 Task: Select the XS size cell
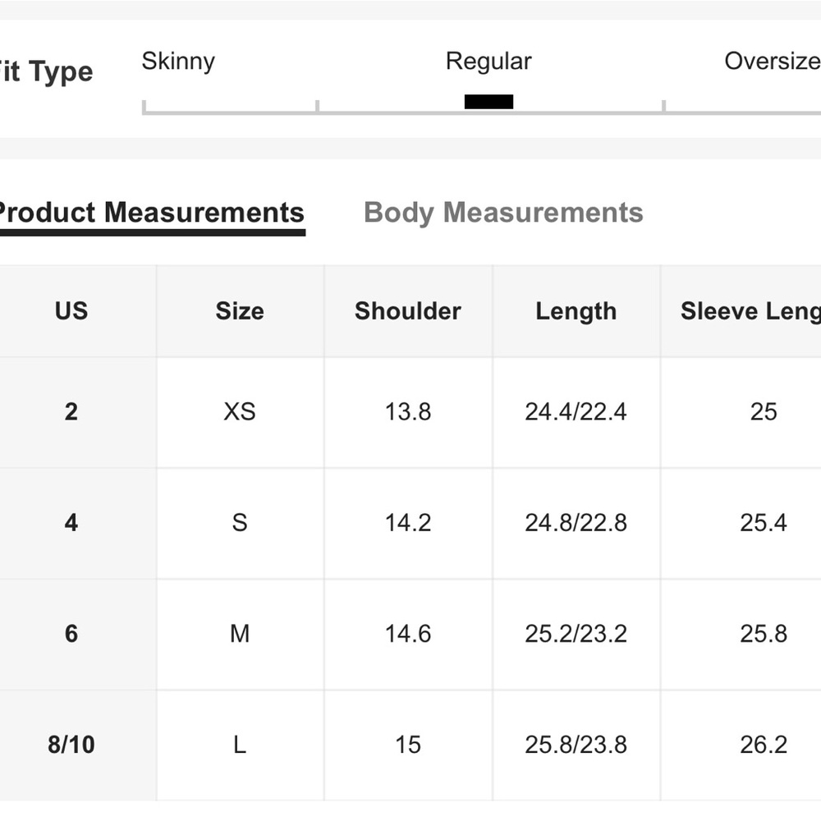click(x=240, y=411)
